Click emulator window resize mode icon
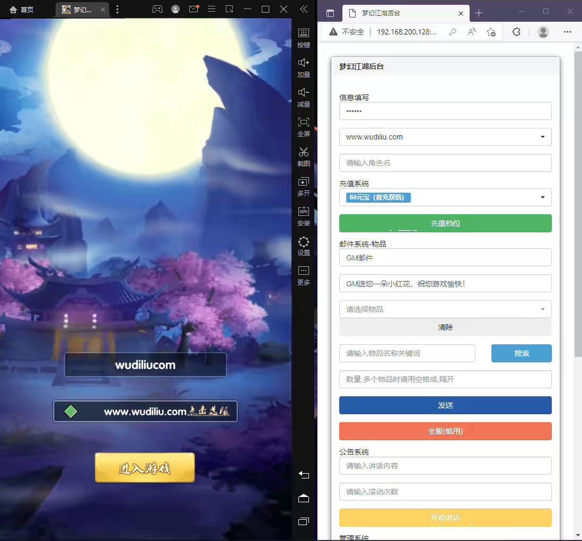Screen dimensions: 582x541 (x=230, y=9)
